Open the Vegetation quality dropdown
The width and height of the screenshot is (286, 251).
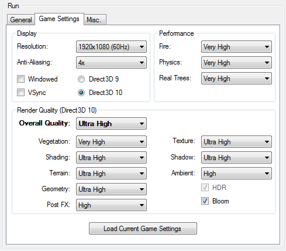point(111,142)
